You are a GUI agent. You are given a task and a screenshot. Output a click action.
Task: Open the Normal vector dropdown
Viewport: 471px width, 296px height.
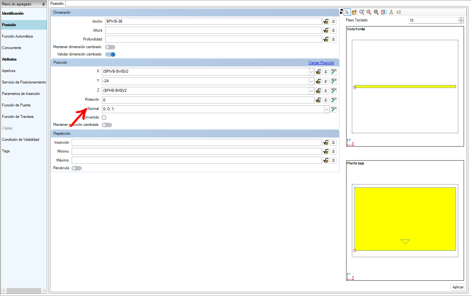(327, 109)
